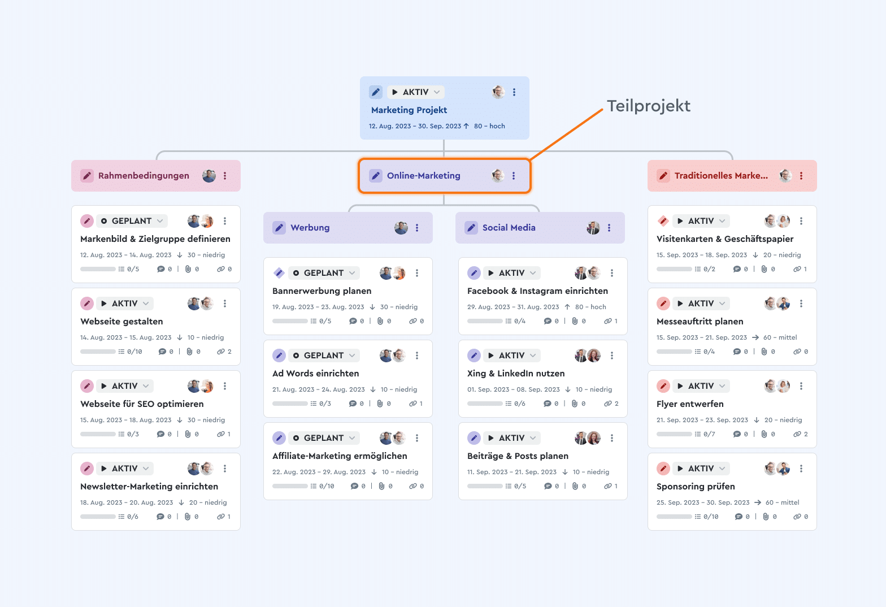Screen dimensions: 886x607
Task: Open three-dot menu of Traditionelles Marketing
Action: pos(801,176)
